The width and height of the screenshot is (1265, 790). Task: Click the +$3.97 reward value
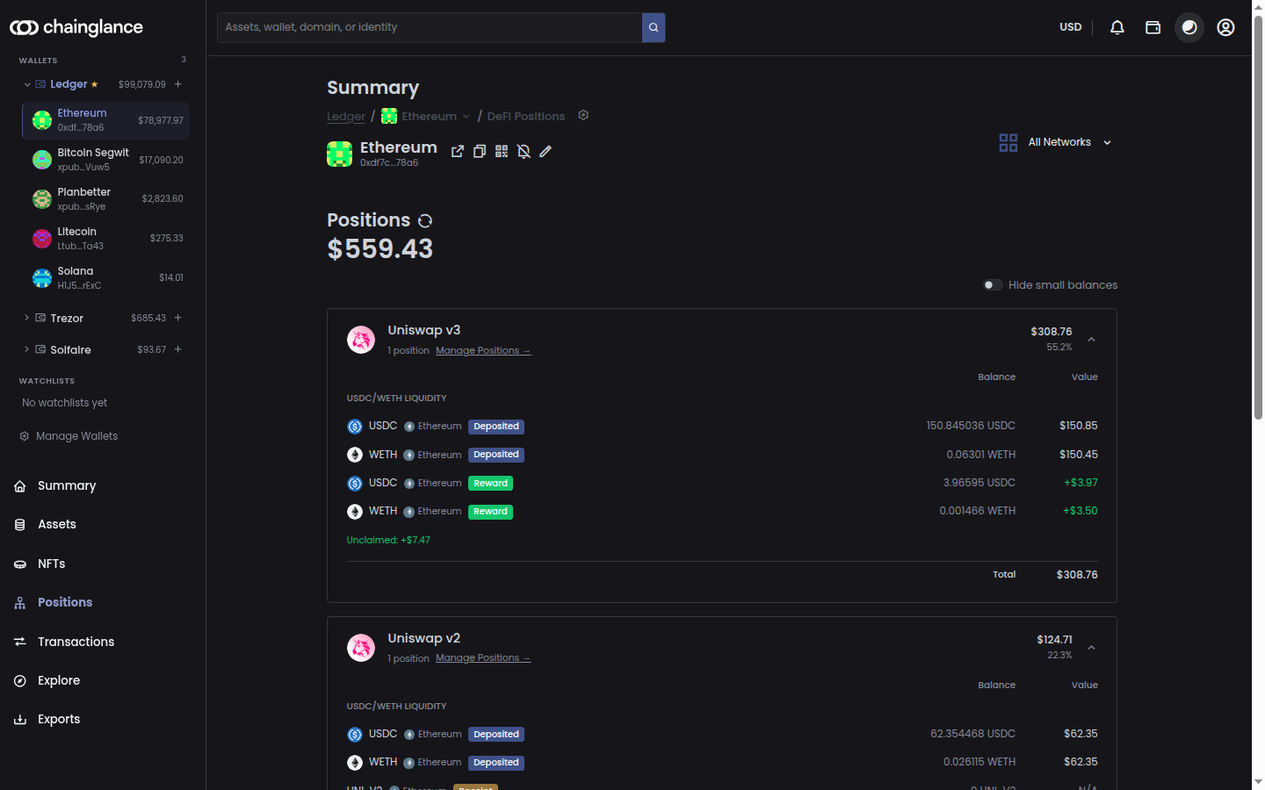1081,483
